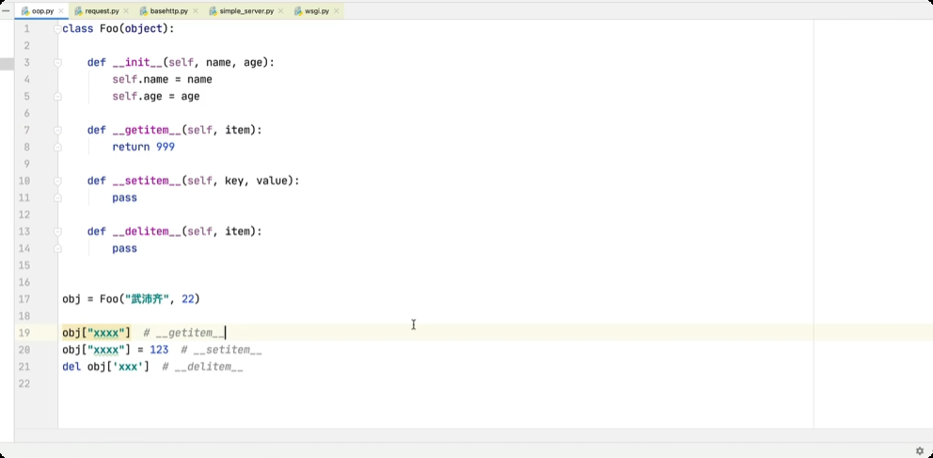
Task: Click the Python file icon on wsgi.py tab
Action: coord(298,11)
